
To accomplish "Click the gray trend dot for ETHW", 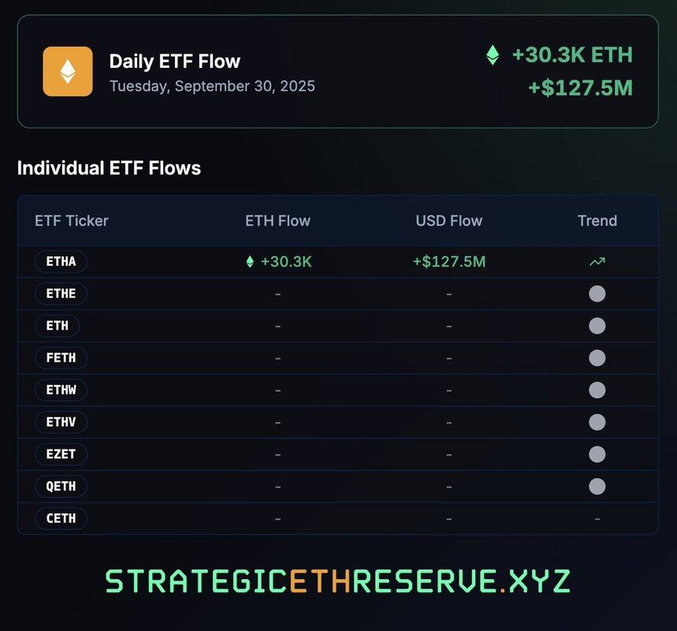I will pyautogui.click(x=597, y=390).
